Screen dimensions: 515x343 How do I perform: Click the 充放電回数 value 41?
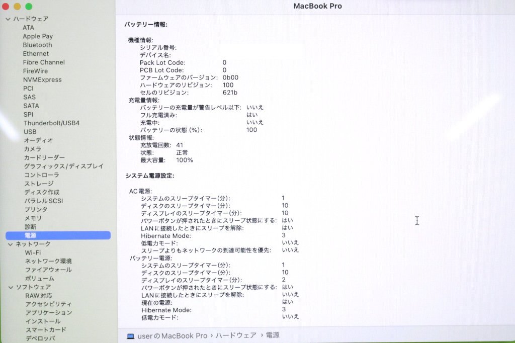180,145
